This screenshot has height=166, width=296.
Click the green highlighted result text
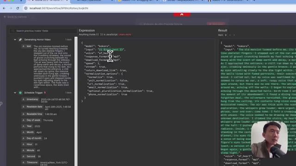tap(258, 101)
